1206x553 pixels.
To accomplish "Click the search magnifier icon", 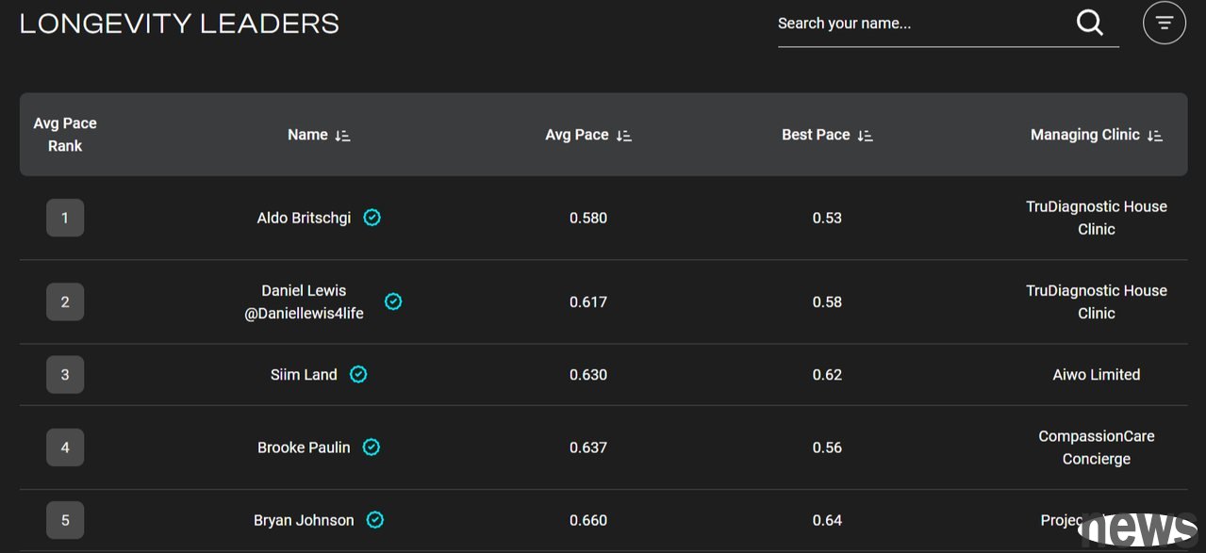I will [1089, 23].
